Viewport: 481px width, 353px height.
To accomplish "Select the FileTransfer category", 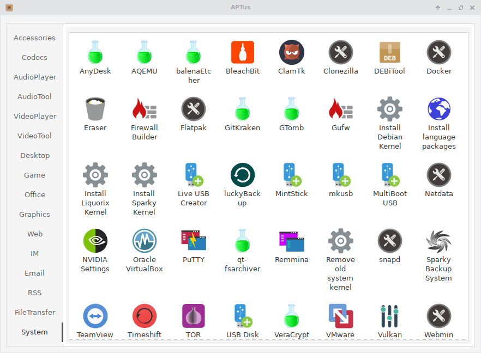I will click(35, 312).
